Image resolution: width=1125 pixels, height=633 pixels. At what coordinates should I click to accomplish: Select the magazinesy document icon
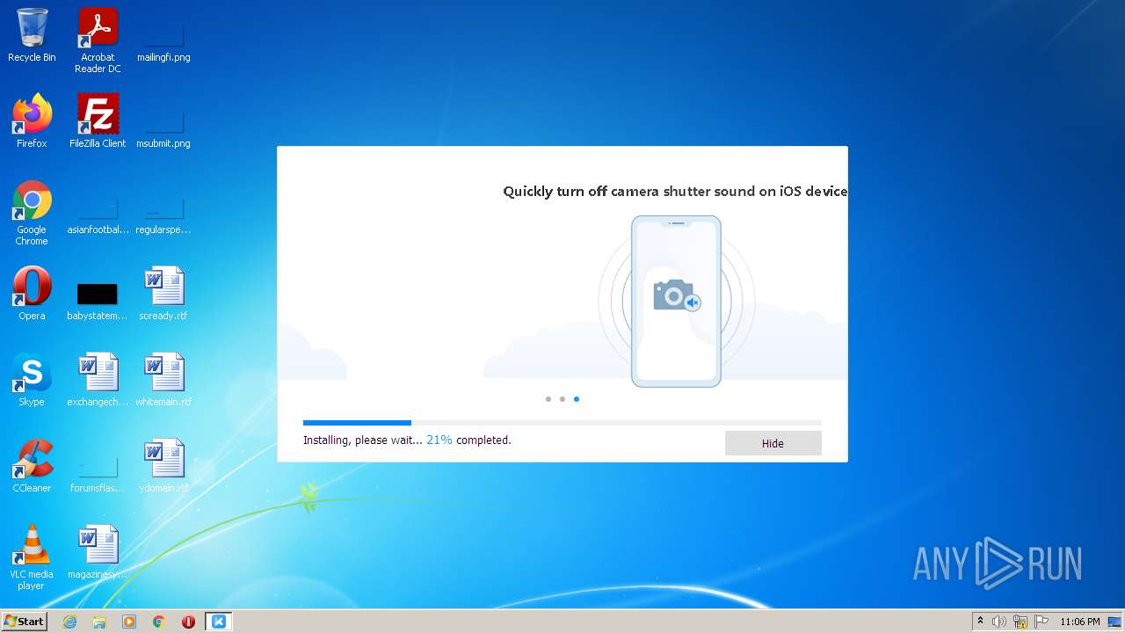(x=98, y=552)
